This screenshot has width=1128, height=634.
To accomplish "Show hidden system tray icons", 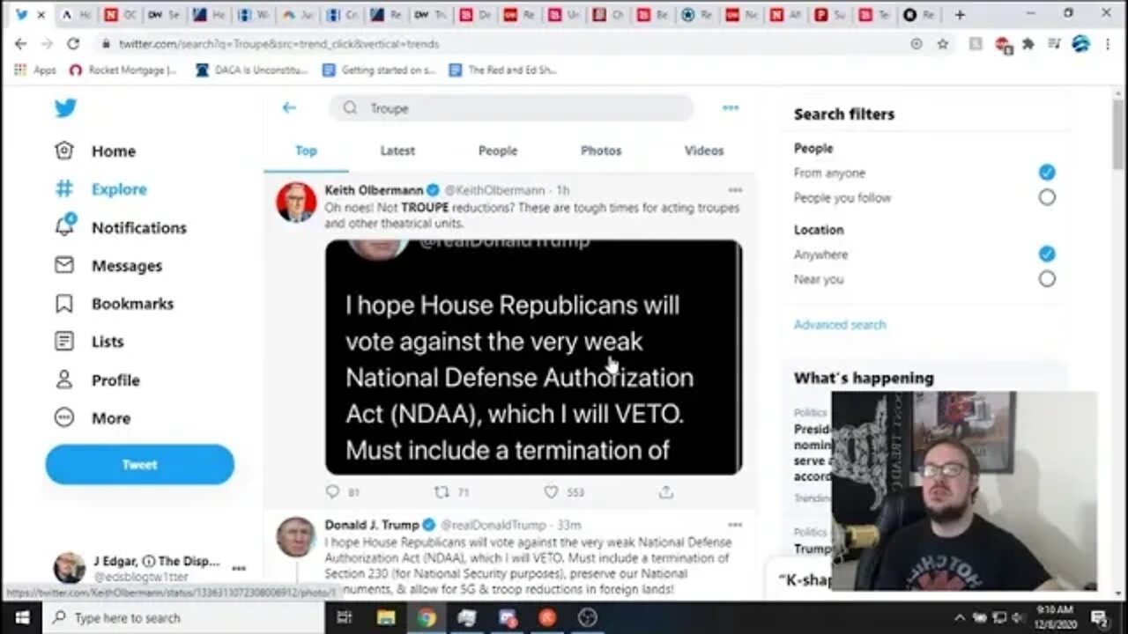I will pyautogui.click(x=959, y=617).
